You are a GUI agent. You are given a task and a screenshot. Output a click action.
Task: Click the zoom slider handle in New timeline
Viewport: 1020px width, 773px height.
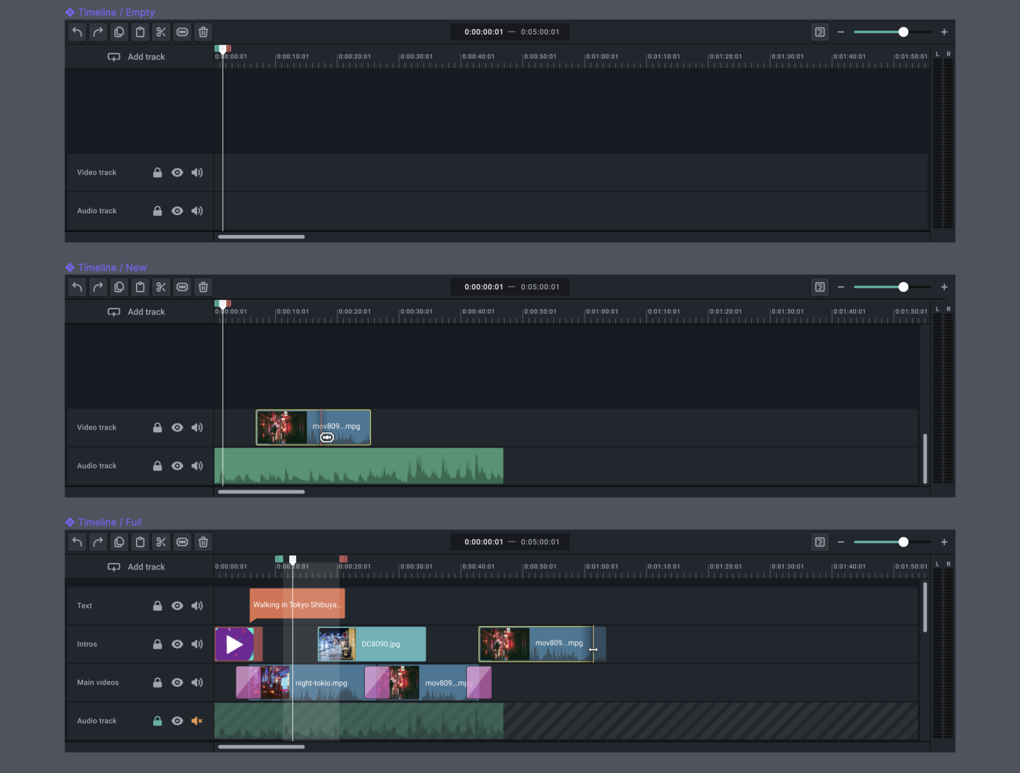[x=903, y=287]
